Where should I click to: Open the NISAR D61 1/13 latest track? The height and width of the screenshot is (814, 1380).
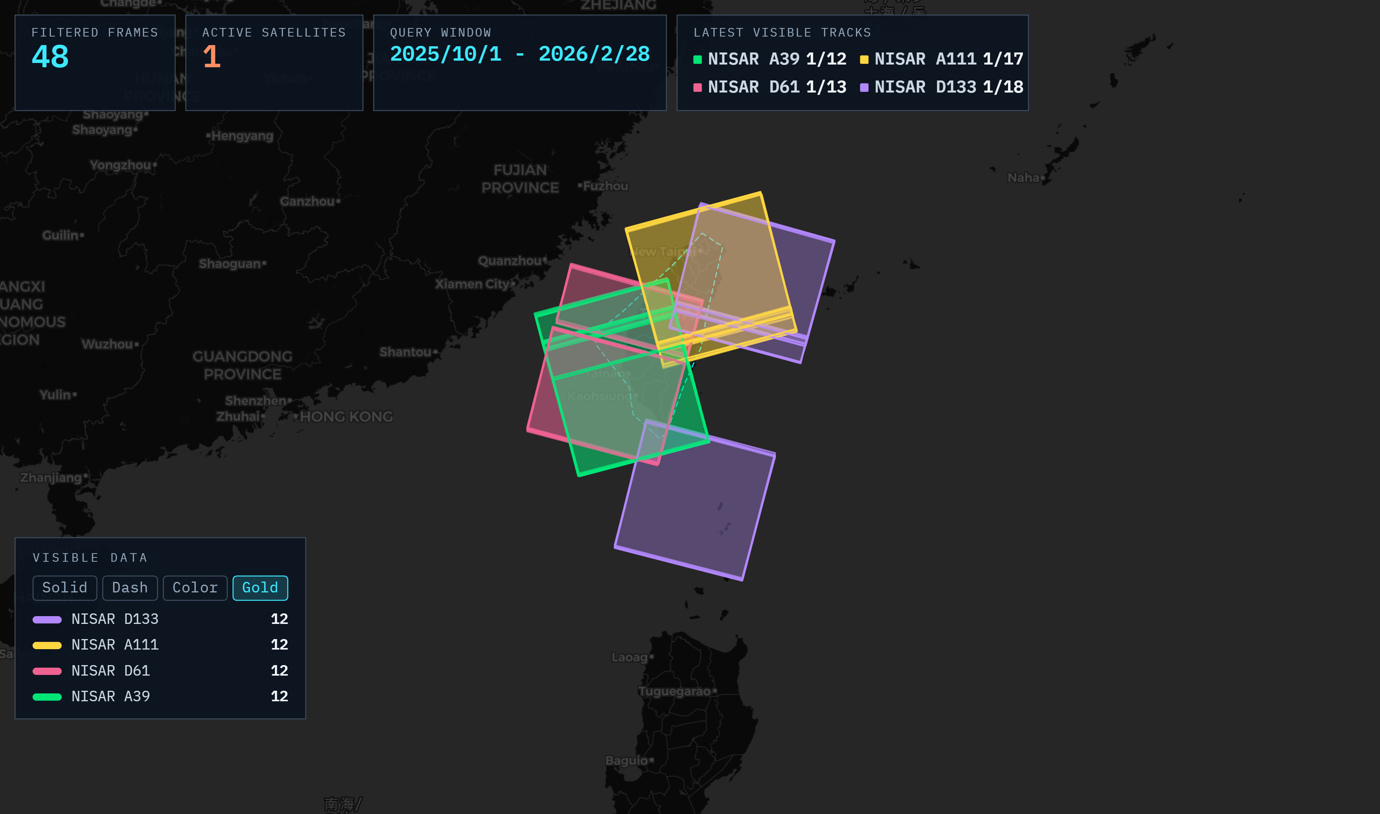click(x=770, y=87)
